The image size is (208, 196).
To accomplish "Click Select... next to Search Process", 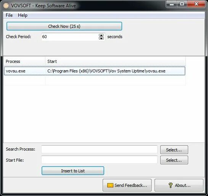I will (174, 150).
